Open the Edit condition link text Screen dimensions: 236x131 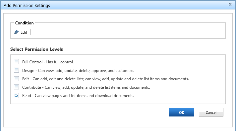24,32
